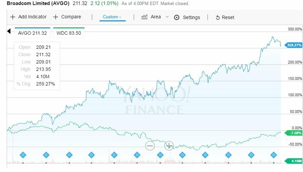Click the rightmost dividend D marker
This screenshot has width=303, height=172.
(274, 154)
